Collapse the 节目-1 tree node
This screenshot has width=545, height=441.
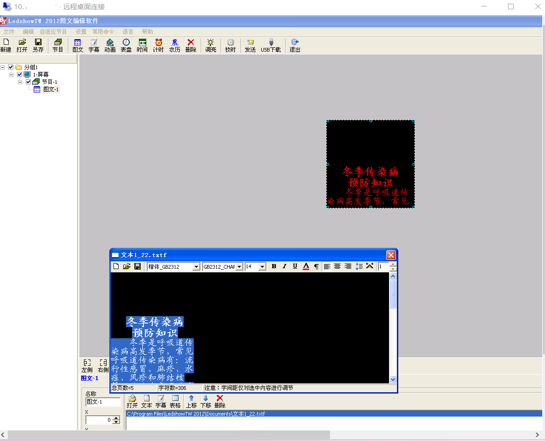point(20,82)
